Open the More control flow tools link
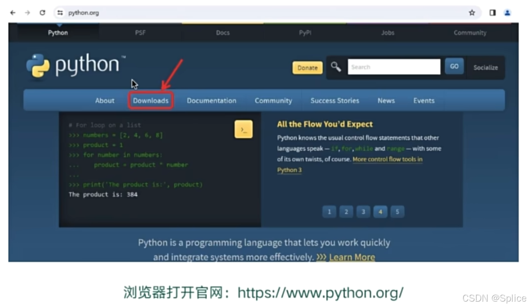 tap(387, 159)
